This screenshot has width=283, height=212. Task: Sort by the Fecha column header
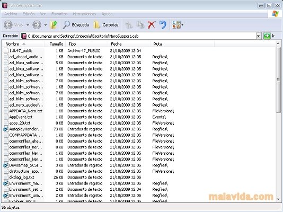tap(130, 44)
